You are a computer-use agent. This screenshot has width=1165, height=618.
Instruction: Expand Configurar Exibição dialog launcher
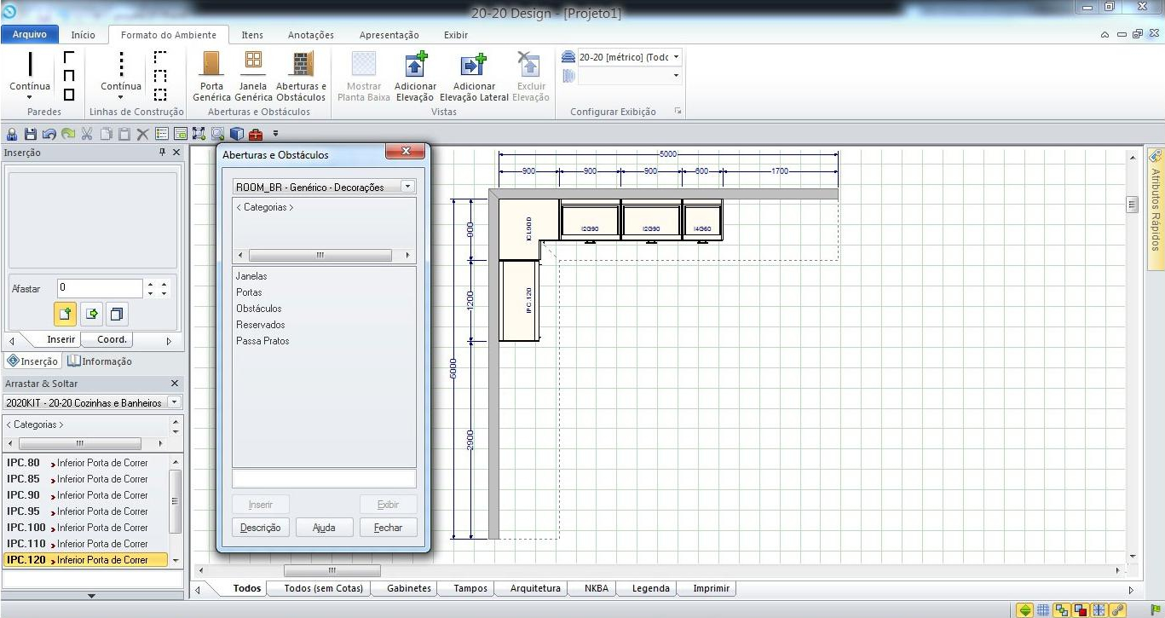(678, 112)
